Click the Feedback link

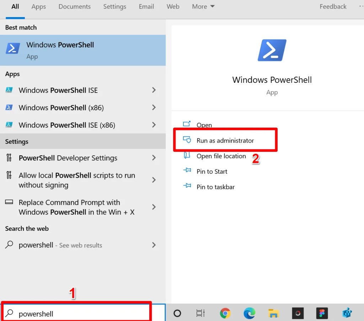click(x=333, y=6)
